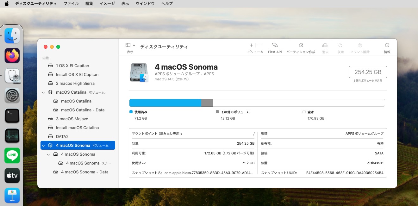The width and height of the screenshot is (418, 206).
Task: Click the Info (情報) toolbar icon
Action: click(x=387, y=45)
